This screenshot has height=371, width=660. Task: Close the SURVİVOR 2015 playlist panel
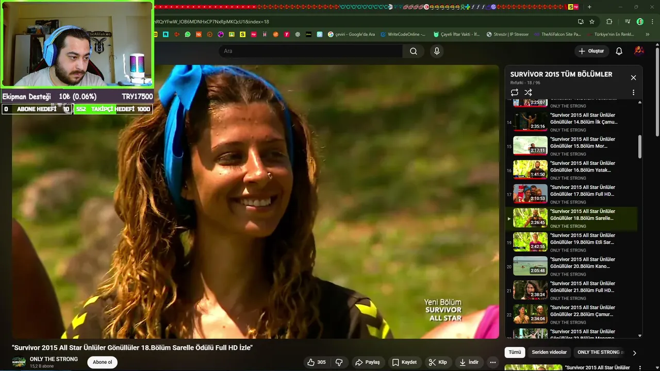tap(633, 77)
